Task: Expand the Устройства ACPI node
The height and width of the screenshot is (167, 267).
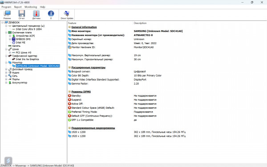Action: click(10, 36)
